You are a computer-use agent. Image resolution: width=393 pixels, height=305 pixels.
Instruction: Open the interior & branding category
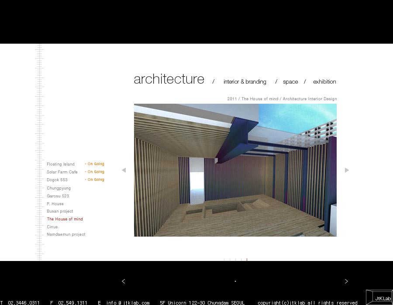tap(245, 82)
